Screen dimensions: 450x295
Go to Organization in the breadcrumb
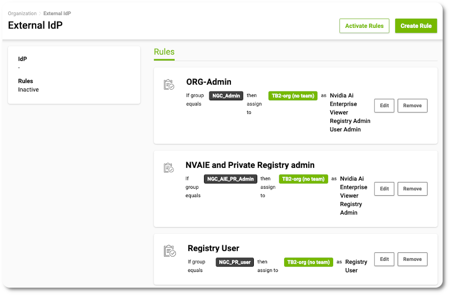coord(22,14)
